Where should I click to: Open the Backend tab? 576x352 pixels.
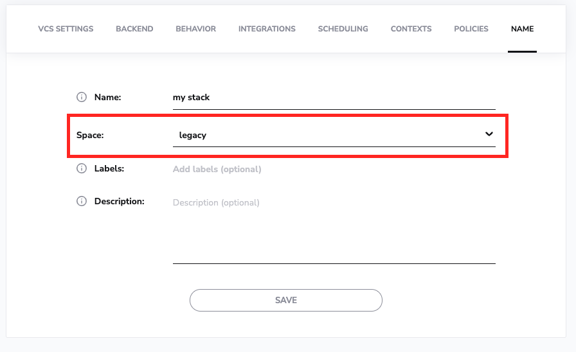[x=134, y=29]
